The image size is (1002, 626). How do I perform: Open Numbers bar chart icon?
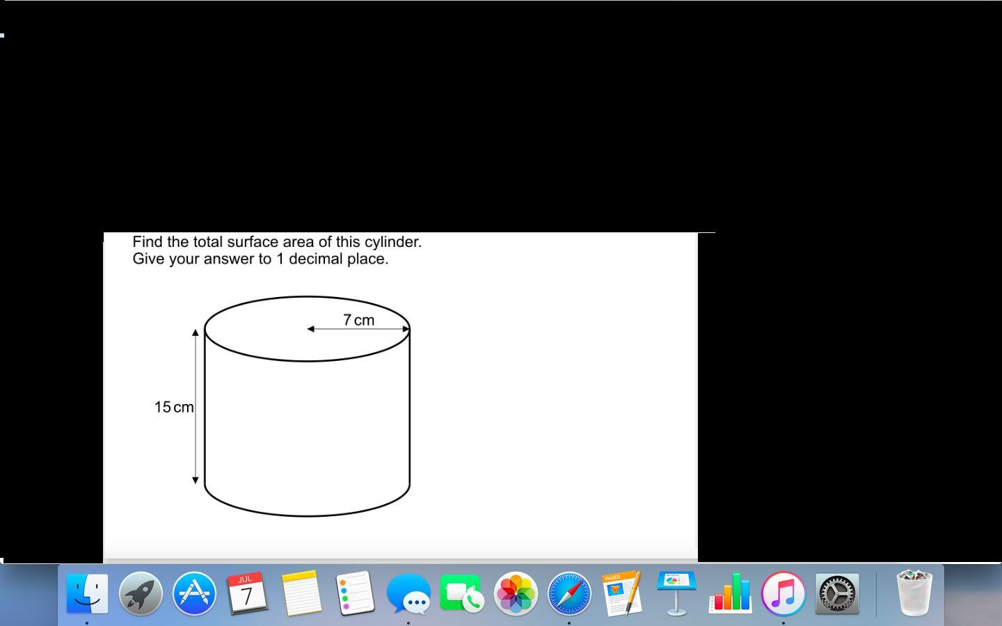pos(730,594)
